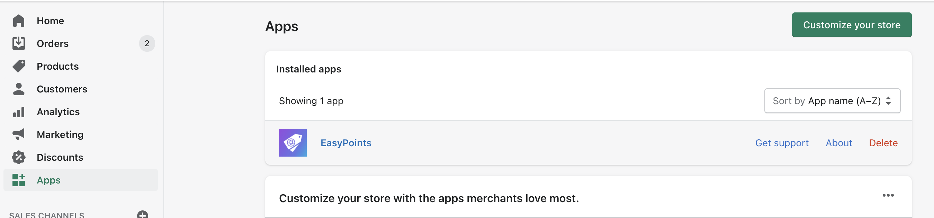The height and width of the screenshot is (218, 934).
Task: Click the Marketing megaphone icon
Action: click(18, 135)
